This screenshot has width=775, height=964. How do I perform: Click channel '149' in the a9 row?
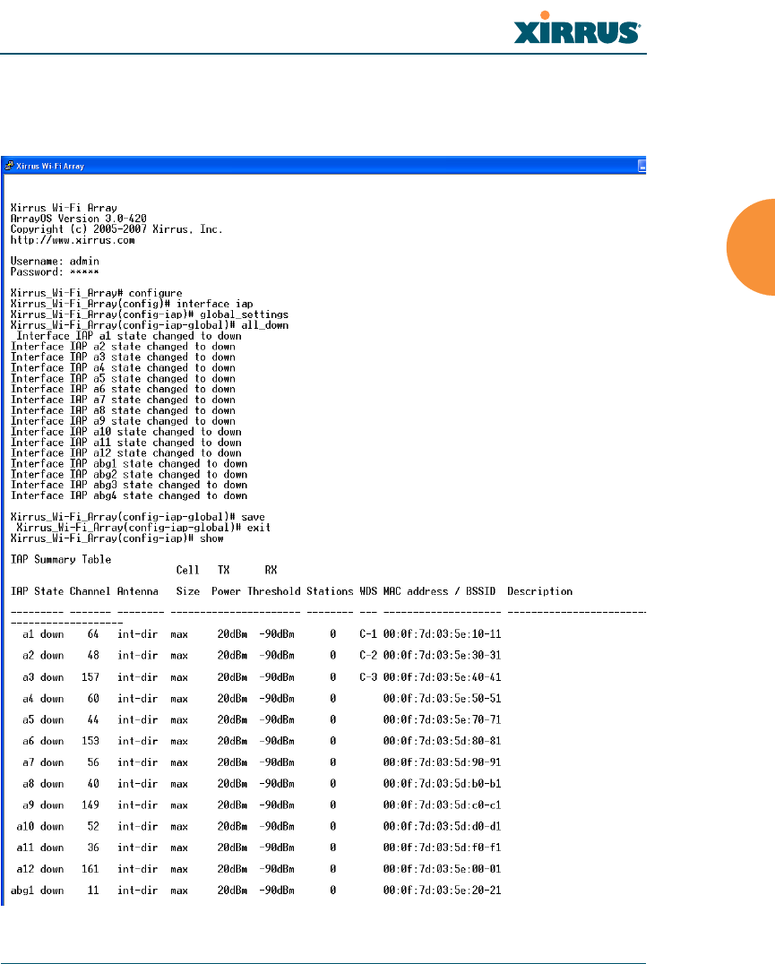pyautogui.click(x=90, y=805)
